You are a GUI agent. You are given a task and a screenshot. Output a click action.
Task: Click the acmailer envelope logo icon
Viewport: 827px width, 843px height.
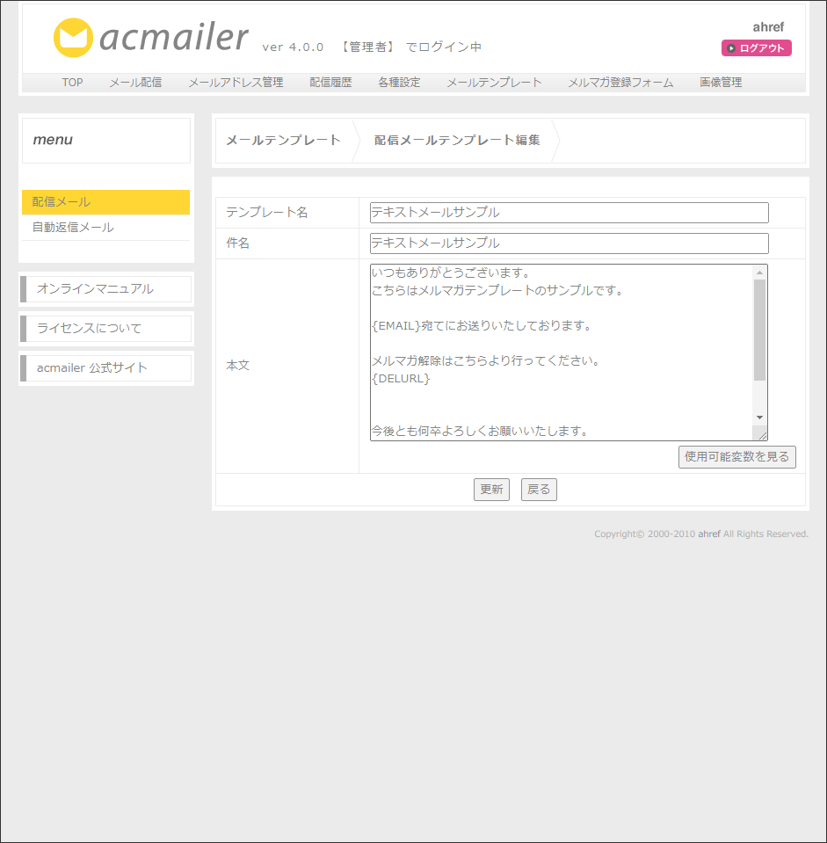point(73,38)
